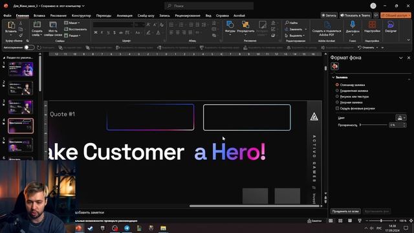Image resolution: width=414 pixels, height=233 pixels.
Task: Collapse the ribbon with the chevron
Action: click(x=408, y=40)
